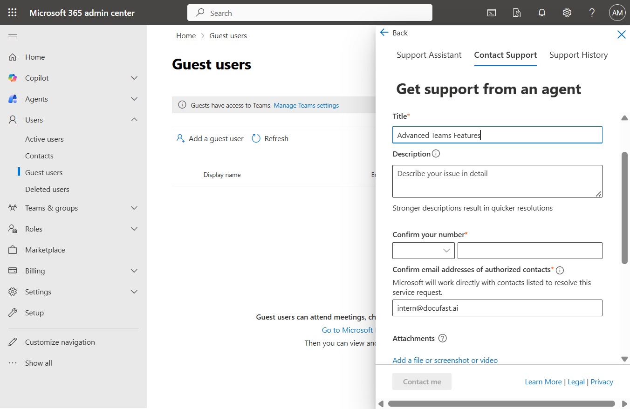The image size is (630, 409).
Task: Click the Display name column header
Action: pos(222,175)
